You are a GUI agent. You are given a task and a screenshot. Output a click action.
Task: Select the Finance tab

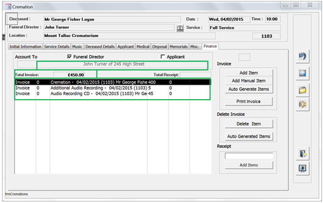coord(210,46)
